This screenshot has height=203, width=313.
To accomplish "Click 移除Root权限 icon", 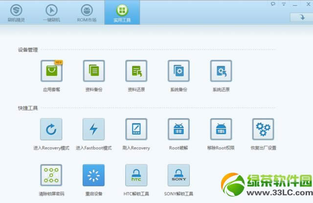I will point(221,130).
